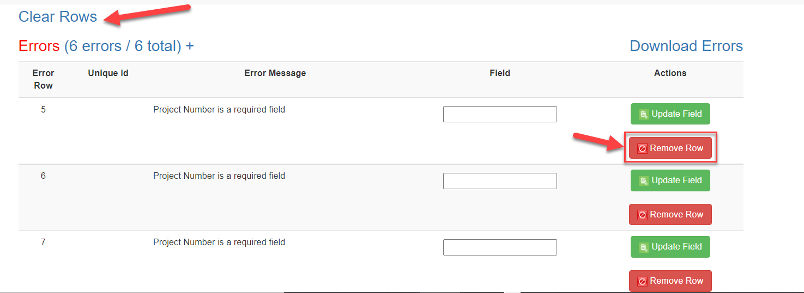Select the Field input for row 7
This screenshot has height=293, width=804.
[500, 247]
